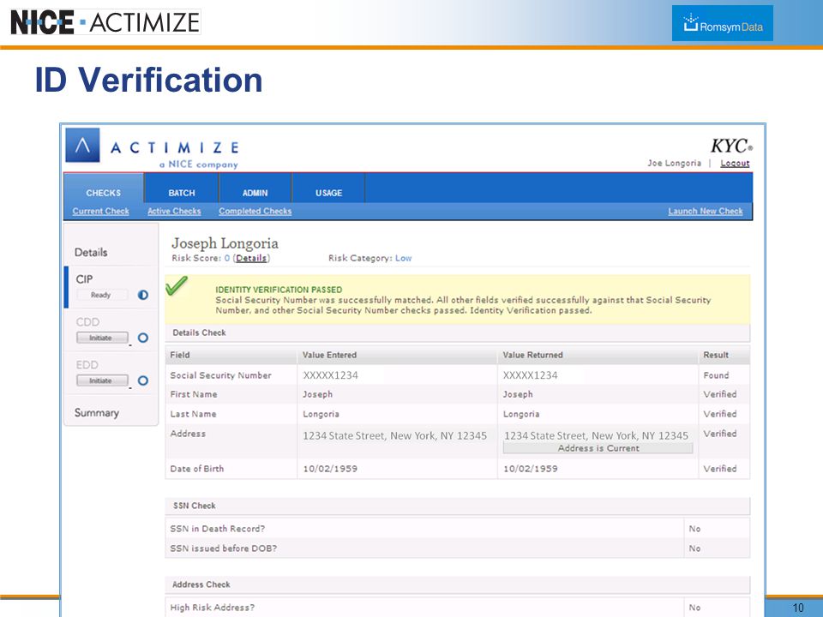The image size is (823, 617).
Task: Click the Current Check link
Action: pos(101,211)
